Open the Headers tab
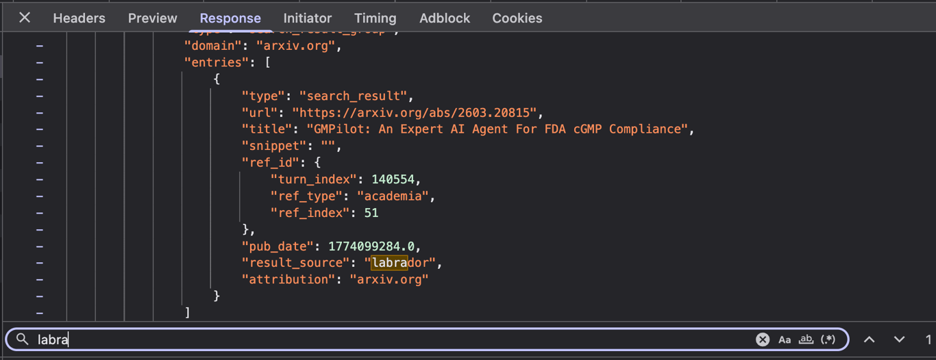936x360 pixels. 79,18
